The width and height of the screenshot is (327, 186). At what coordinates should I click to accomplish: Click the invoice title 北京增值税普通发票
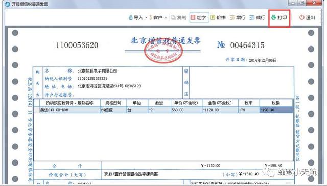click(166, 41)
